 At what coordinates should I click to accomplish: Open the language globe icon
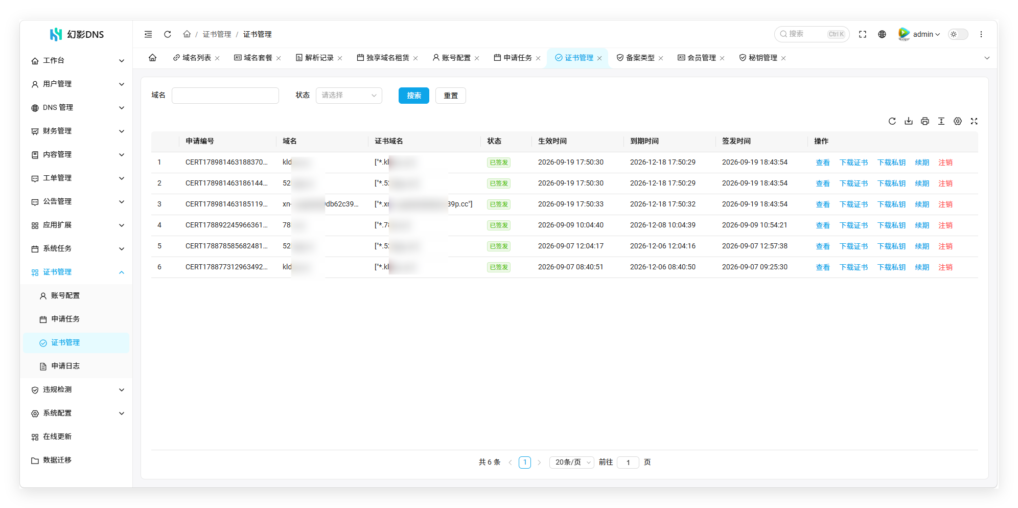click(x=882, y=34)
